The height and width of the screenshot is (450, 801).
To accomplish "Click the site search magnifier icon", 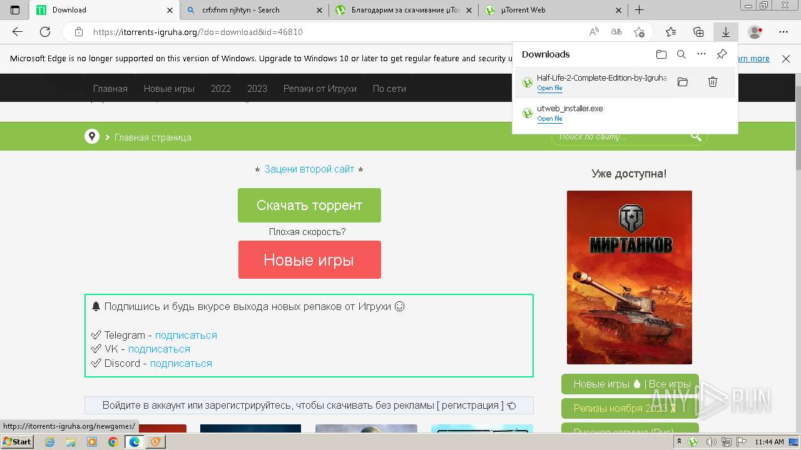I will coord(696,136).
